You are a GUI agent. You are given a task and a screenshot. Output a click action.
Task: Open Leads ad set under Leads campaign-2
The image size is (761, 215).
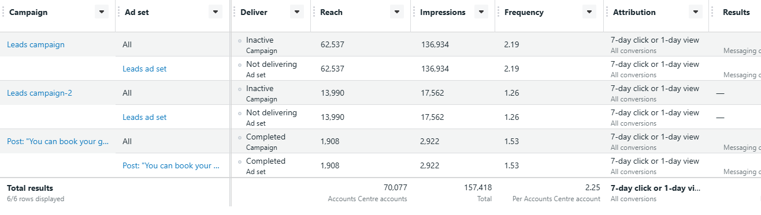click(x=144, y=117)
